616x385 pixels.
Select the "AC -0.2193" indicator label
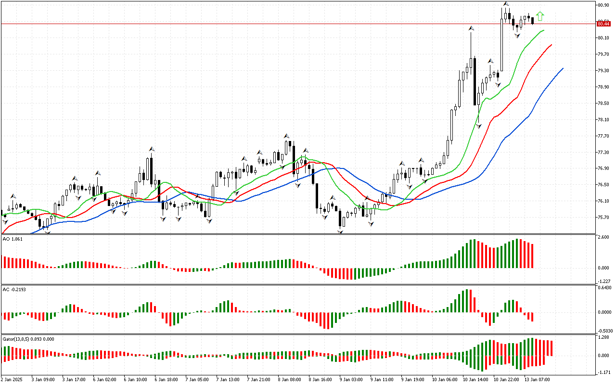click(14, 289)
